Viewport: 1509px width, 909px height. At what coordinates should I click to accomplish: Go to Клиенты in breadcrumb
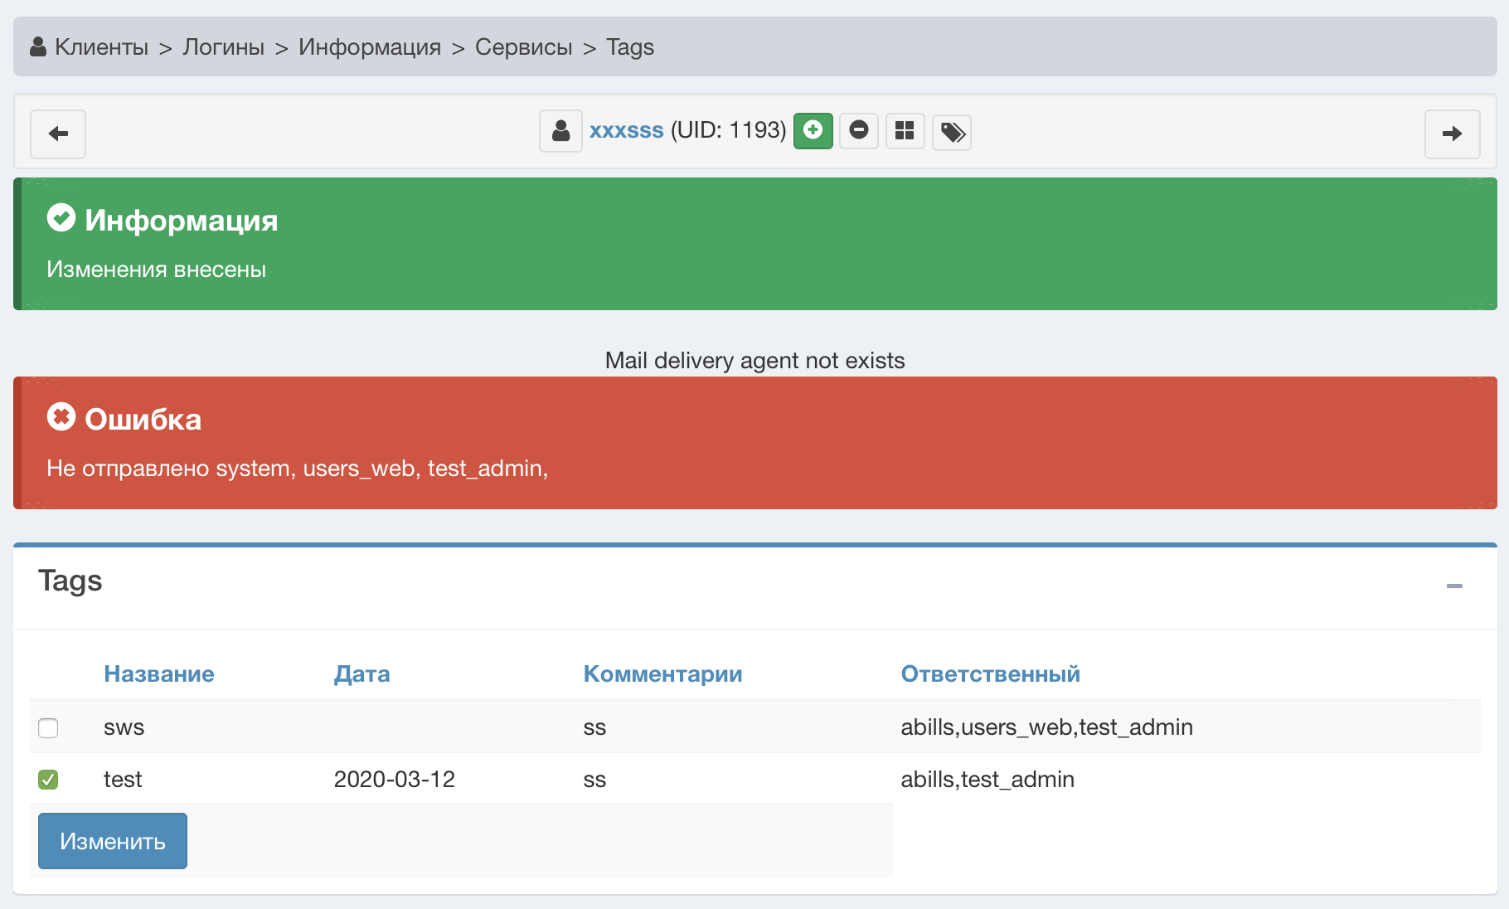[x=101, y=47]
